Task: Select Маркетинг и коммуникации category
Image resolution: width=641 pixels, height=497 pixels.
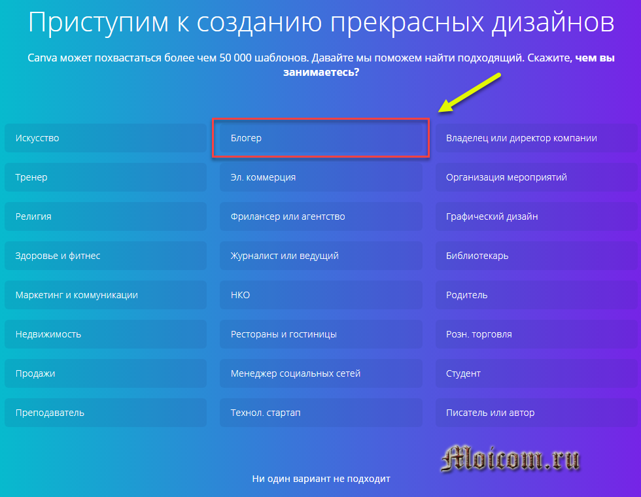Action: pos(105,295)
